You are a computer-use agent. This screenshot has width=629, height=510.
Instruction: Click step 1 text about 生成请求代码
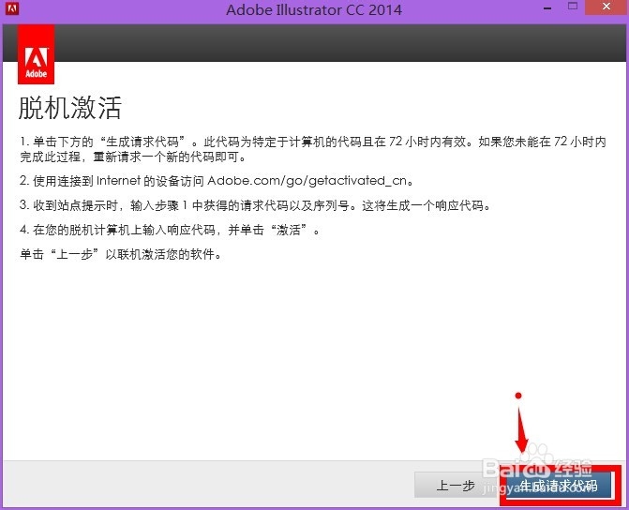(x=313, y=149)
